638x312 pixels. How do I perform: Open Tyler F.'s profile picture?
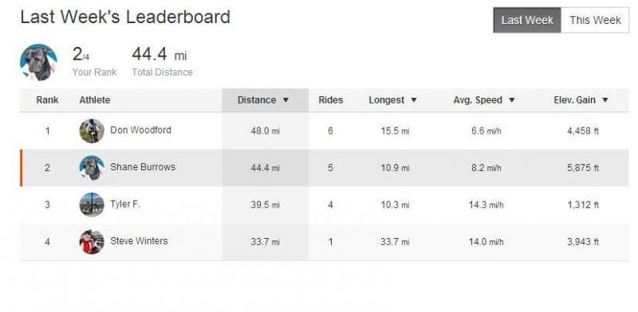coord(92,205)
